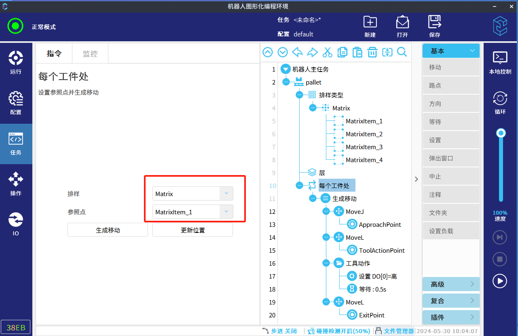Switch to the 监控 monitor tab
The image size is (518, 336).
90,54
